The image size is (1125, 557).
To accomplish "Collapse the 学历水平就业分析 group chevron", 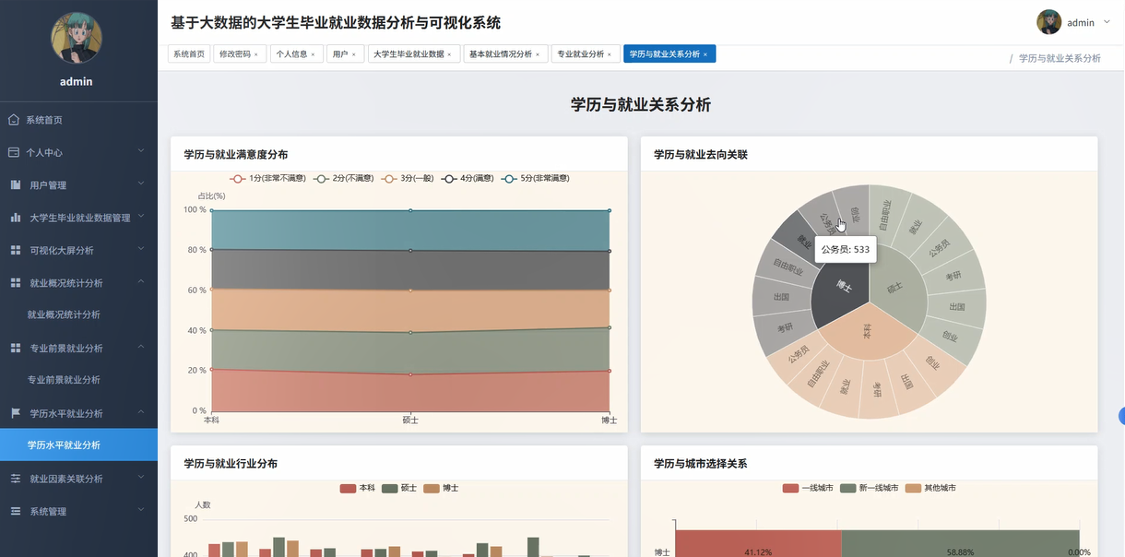I will tap(141, 411).
